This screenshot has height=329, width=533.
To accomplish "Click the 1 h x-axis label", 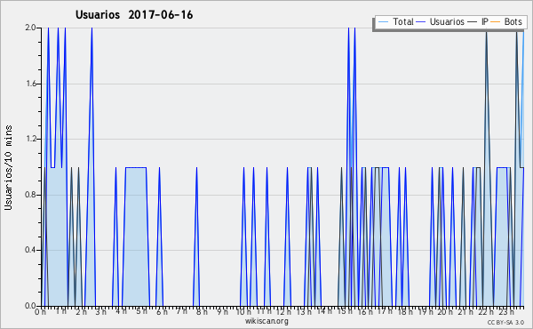I will click(60, 311).
